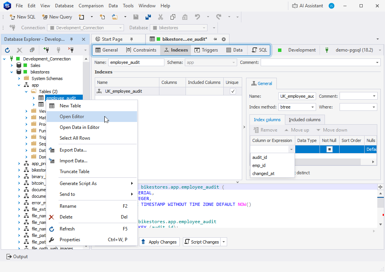Image resolution: width=385 pixels, height=272 pixels.
Task: Select changed_at from column list
Action: [x=272, y=174]
